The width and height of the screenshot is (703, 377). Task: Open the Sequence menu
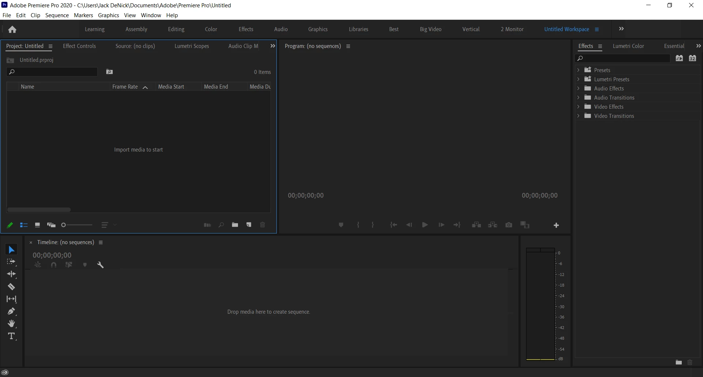pyautogui.click(x=57, y=15)
